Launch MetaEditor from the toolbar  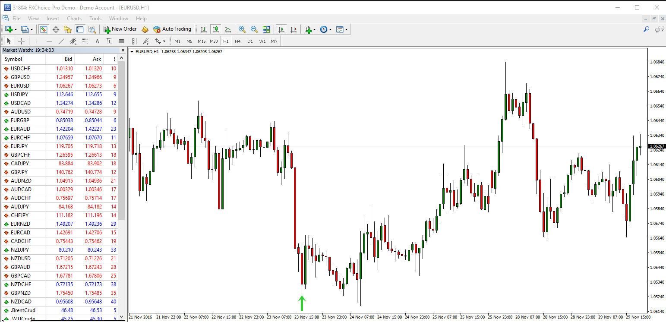(x=145, y=29)
